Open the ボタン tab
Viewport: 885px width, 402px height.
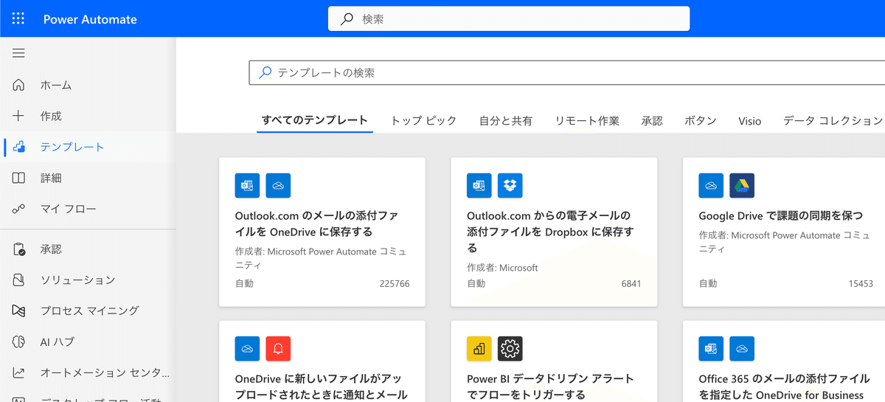[701, 120]
